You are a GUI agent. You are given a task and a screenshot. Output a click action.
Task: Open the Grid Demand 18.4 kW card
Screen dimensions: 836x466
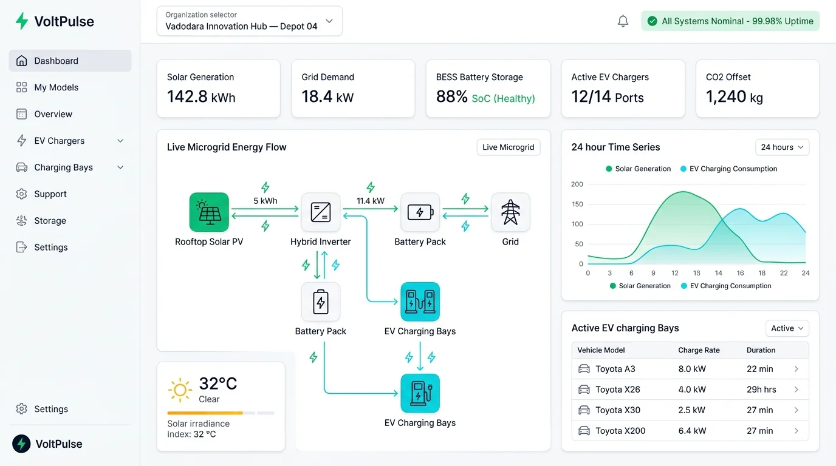(353, 89)
